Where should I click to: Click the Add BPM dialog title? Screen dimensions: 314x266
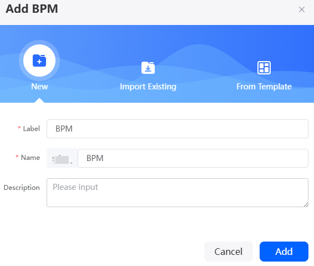[x=32, y=9]
